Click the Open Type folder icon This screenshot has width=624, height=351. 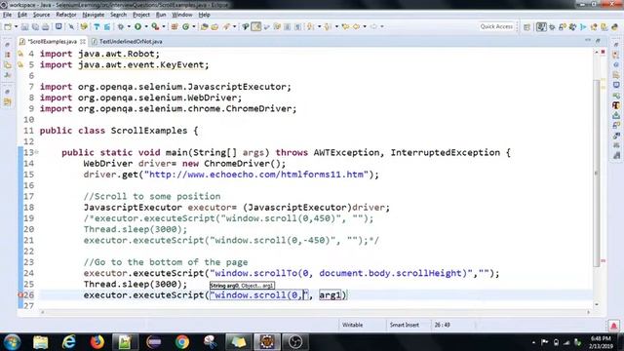205,26
